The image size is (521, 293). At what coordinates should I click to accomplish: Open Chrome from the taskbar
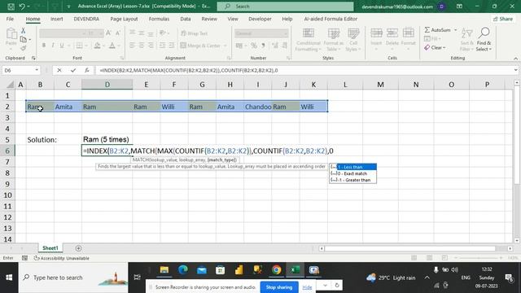point(276,270)
